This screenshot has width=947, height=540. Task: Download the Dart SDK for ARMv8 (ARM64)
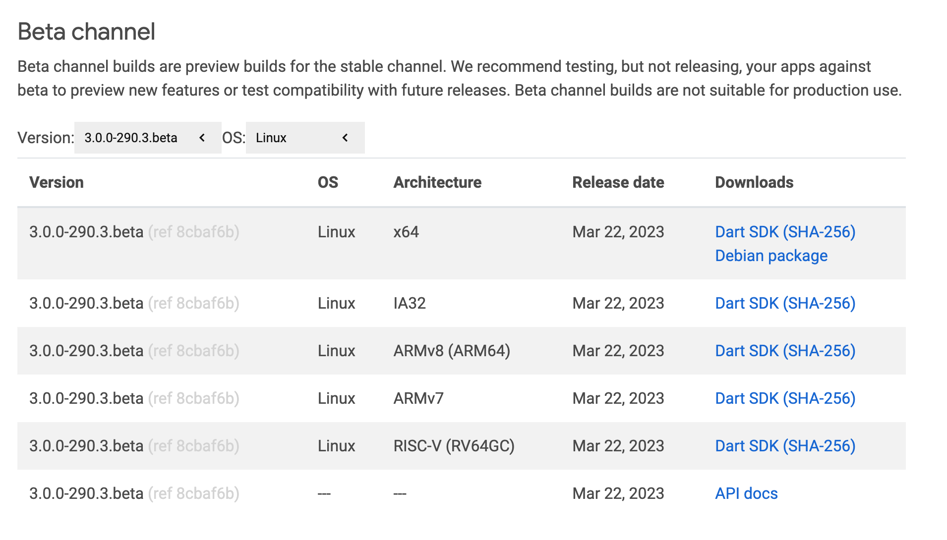coord(745,350)
